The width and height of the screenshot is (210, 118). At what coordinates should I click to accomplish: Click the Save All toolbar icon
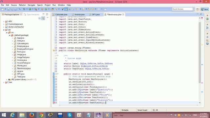[x=12, y=9]
